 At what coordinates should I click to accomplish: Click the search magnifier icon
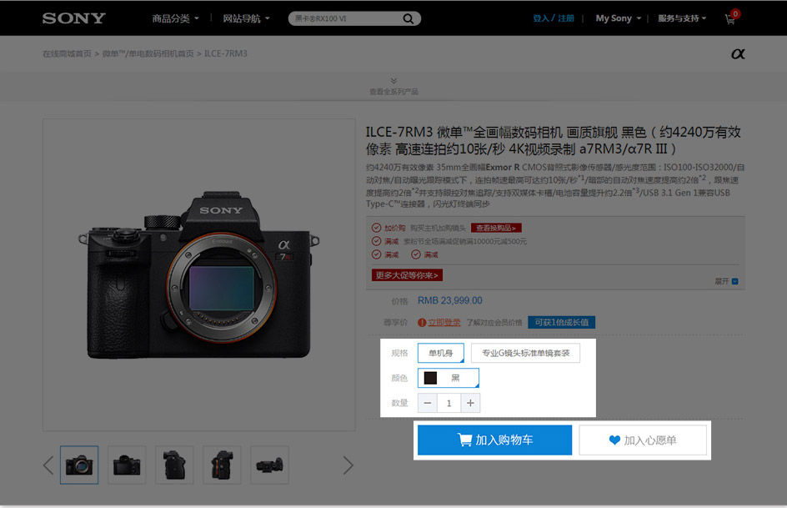coord(409,18)
